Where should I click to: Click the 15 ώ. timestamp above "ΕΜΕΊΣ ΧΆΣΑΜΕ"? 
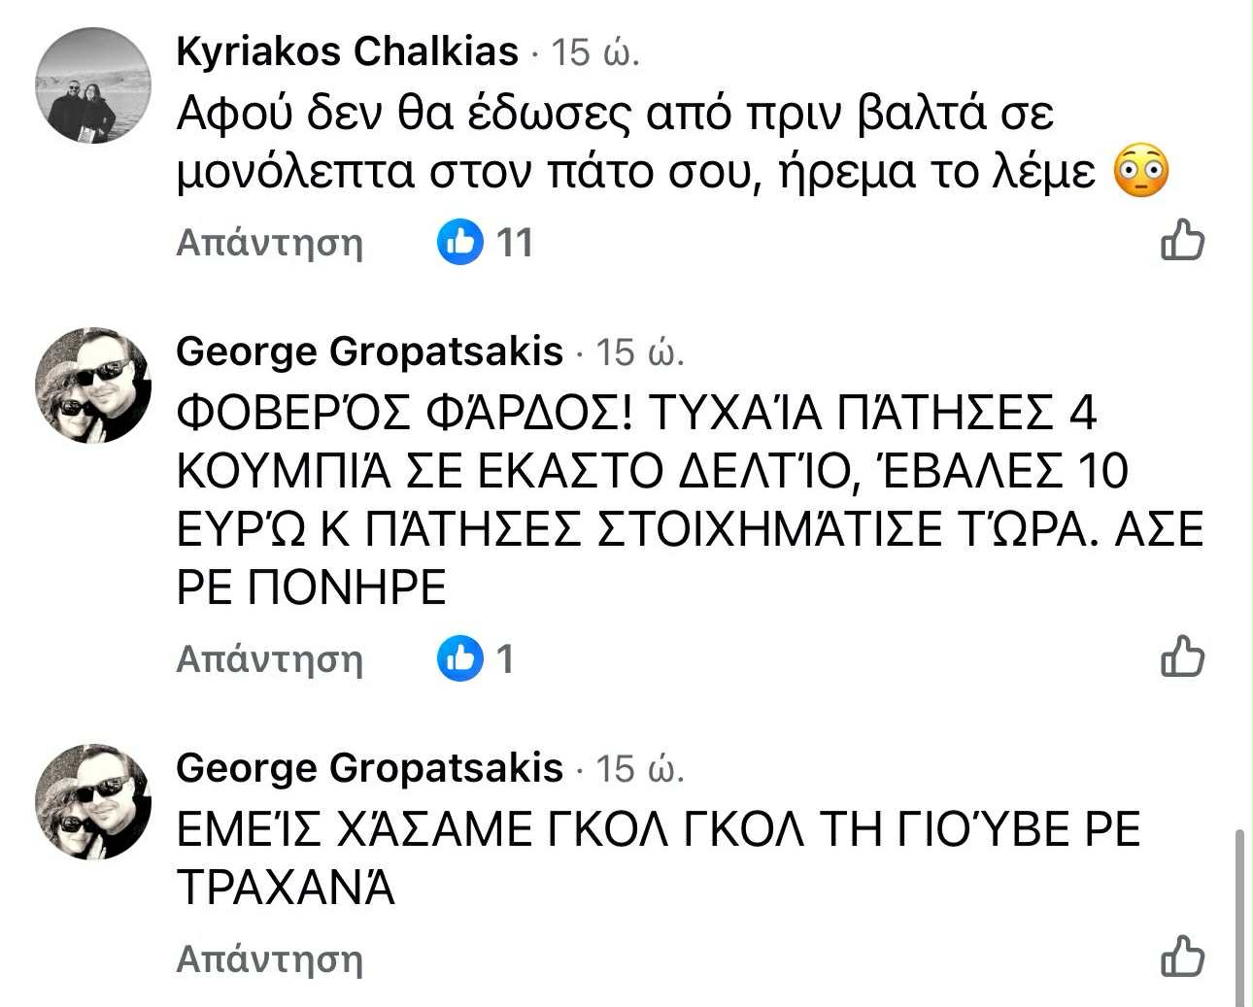(x=640, y=769)
